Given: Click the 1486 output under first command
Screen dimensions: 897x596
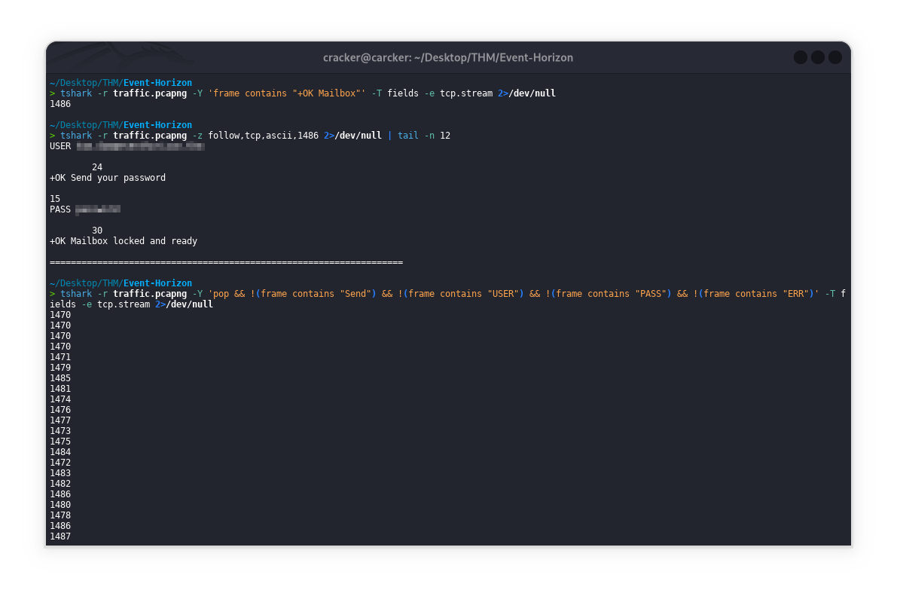Looking at the screenshot, I should pyautogui.click(x=60, y=104).
